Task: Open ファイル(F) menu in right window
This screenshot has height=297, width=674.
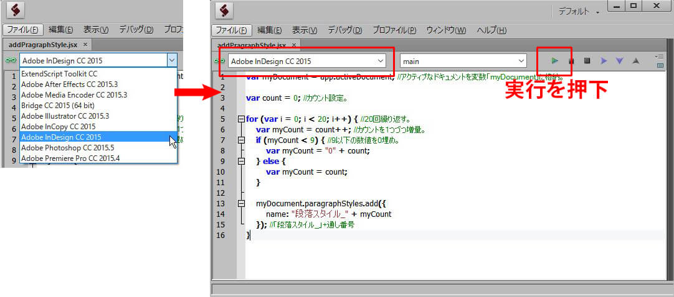Action: [231, 30]
